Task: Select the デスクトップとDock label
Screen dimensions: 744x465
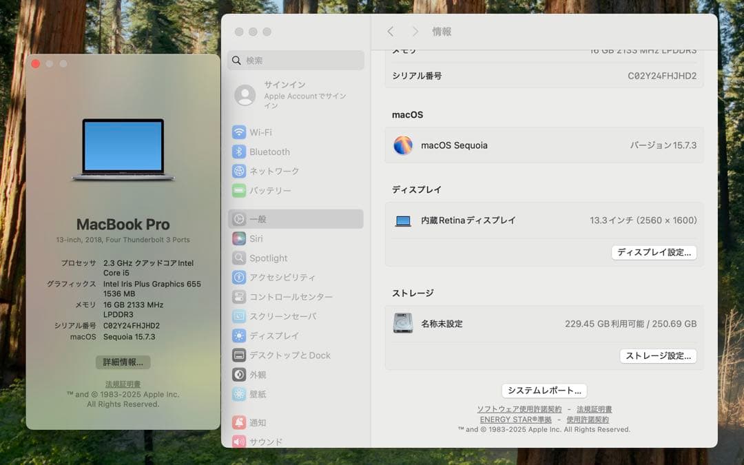Action: click(290, 355)
